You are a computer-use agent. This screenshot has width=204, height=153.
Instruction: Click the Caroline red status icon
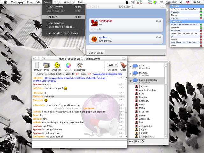tap(201, 18)
